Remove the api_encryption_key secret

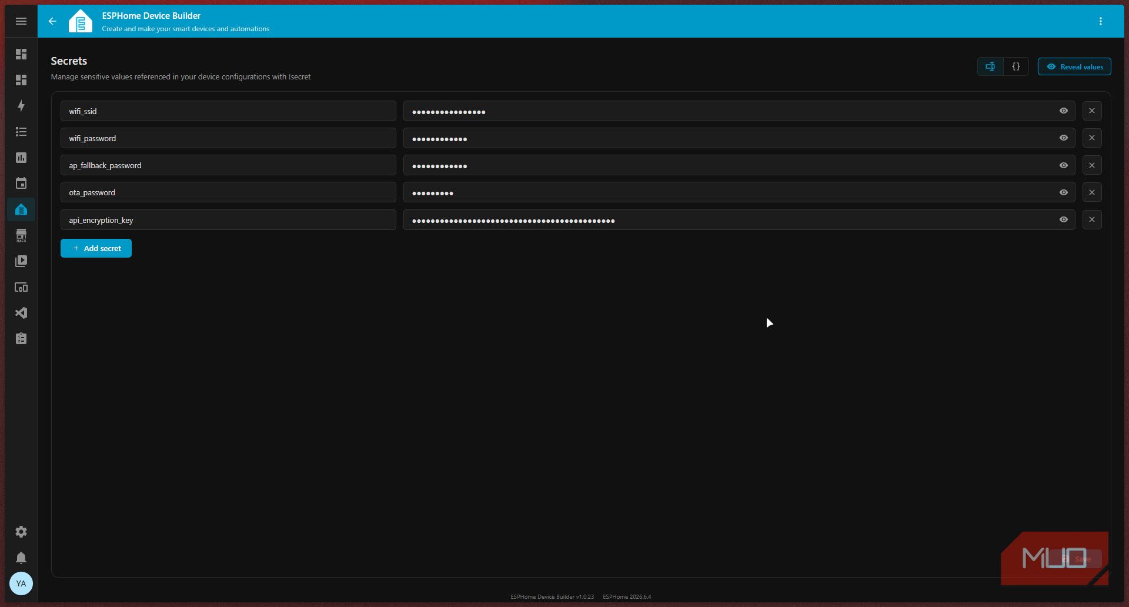1092,219
